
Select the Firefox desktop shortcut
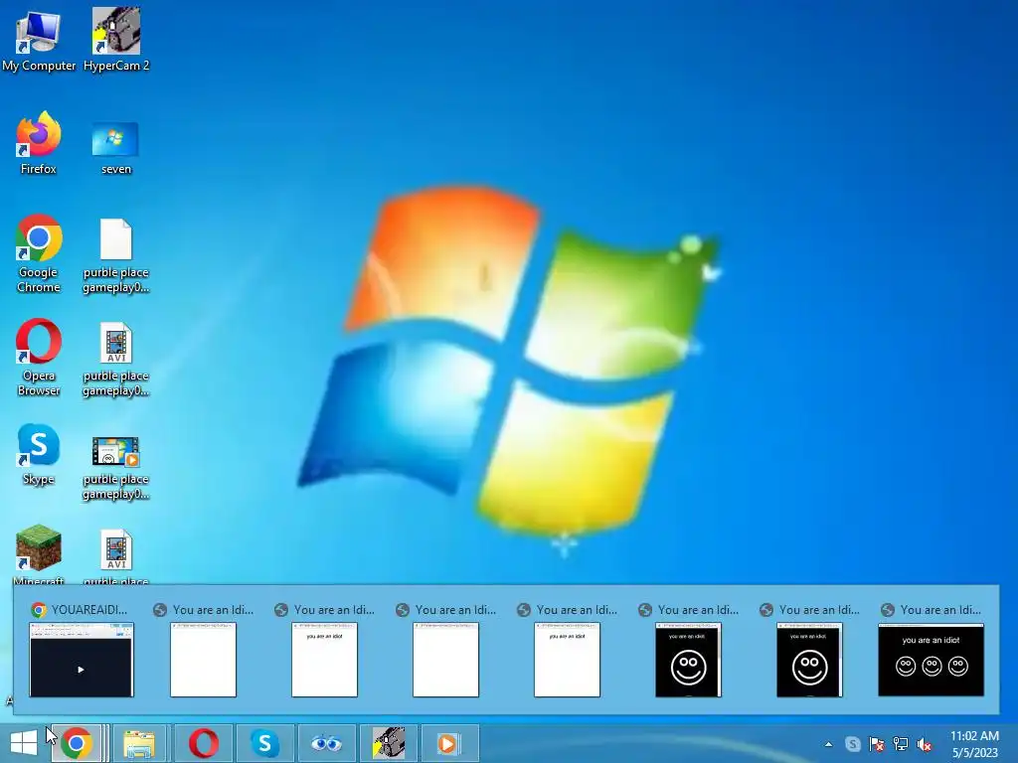(39, 143)
